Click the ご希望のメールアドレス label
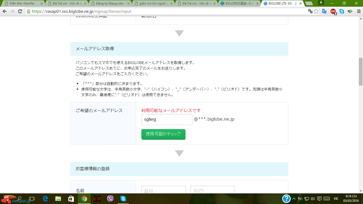363x204 pixels. [x=99, y=110]
